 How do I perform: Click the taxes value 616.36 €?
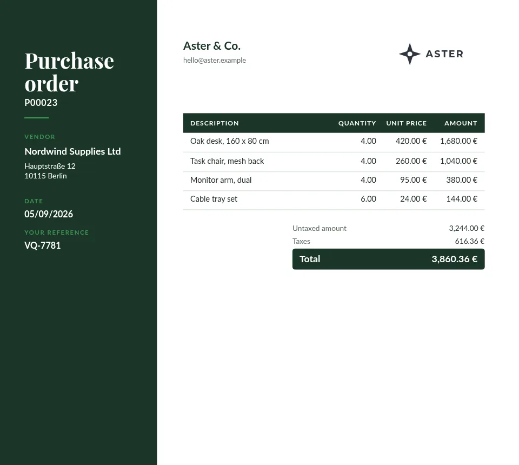pos(470,241)
